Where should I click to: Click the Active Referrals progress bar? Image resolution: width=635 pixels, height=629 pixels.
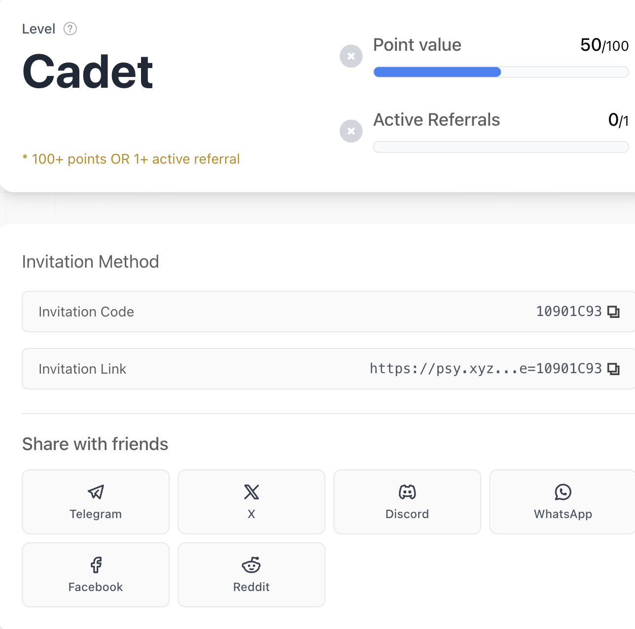coord(501,147)
